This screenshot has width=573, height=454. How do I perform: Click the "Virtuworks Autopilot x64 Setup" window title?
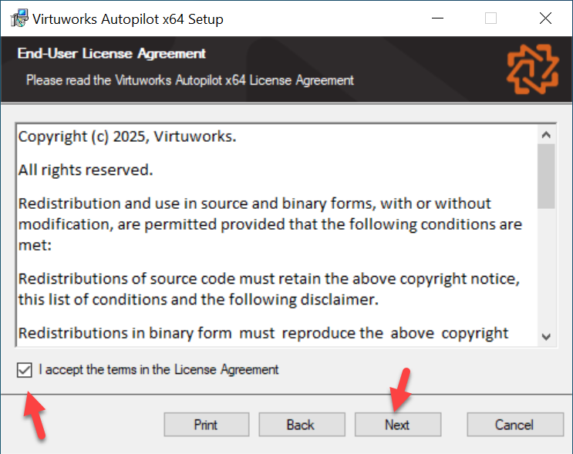click(128, 19)
